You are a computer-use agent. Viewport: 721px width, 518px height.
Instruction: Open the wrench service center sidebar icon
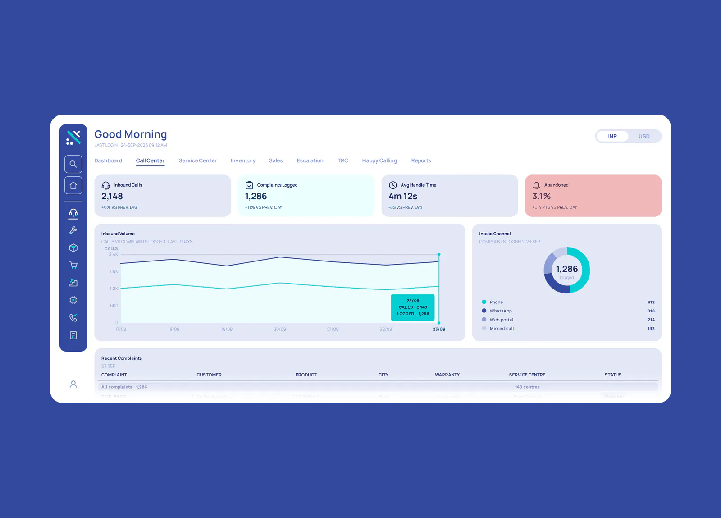73,230
